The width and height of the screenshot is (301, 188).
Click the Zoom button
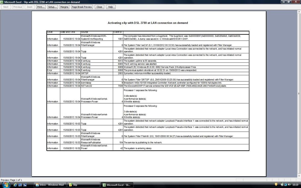tap(30, 7)
